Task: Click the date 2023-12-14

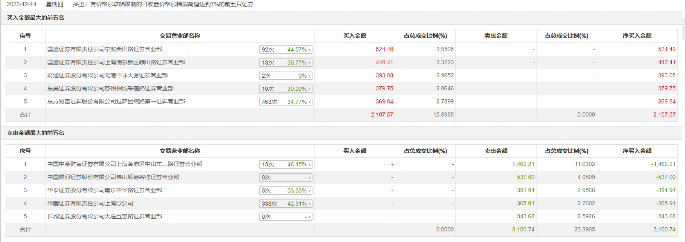Action: click(22, 4)
